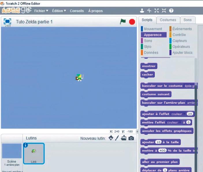Screen dimensions: 203x172
Task: Open Link sprite info button
Action: click(25, 145)
